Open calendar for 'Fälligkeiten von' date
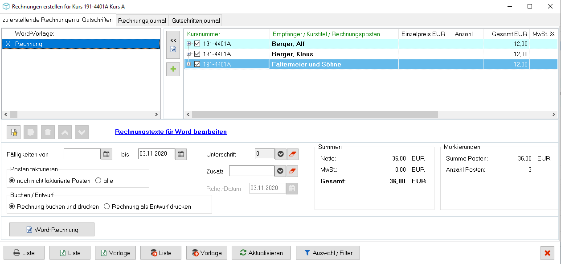The height and width of the screenshot is (264, 561). point(106,154)
